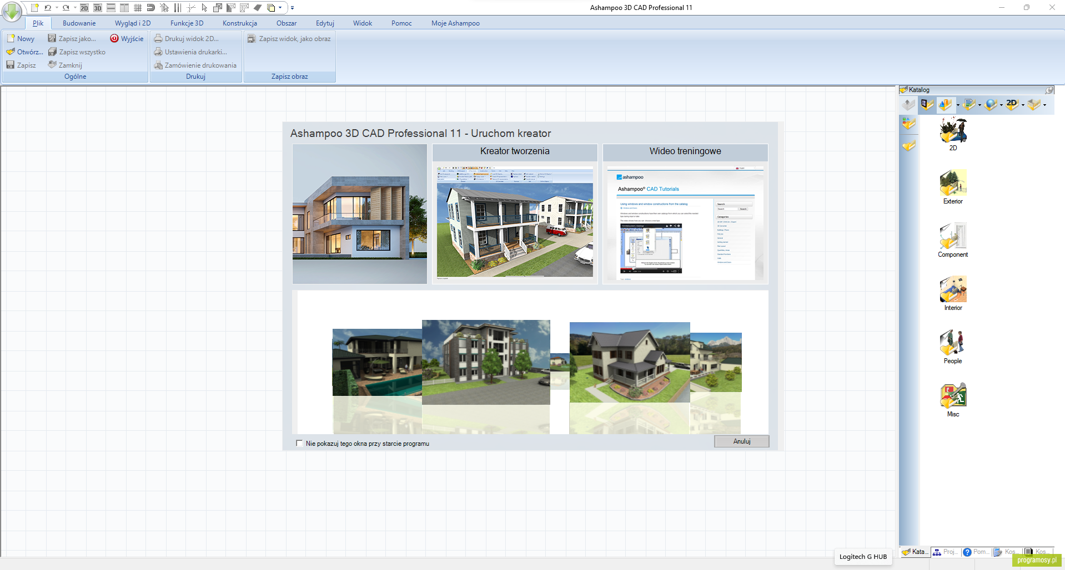
Task: Click the new document icon in quick access toolbar
Action: tap(34, 8)
